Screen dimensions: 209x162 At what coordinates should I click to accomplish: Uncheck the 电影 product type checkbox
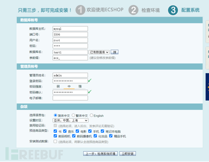coord(77,131)
